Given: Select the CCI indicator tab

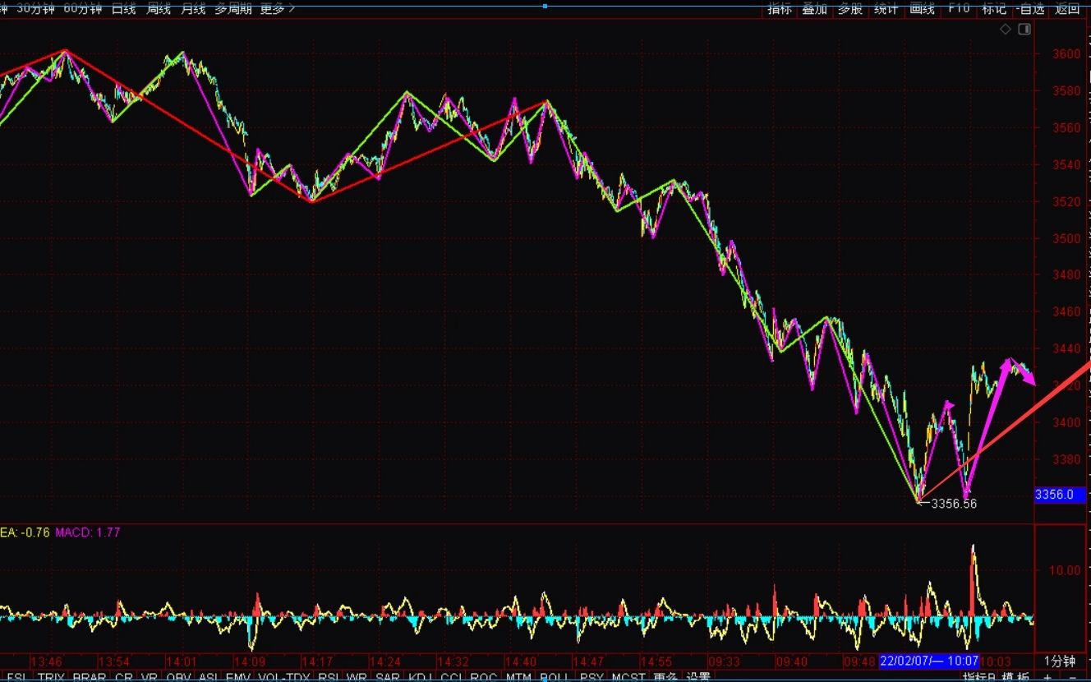Looking at the screenshot, I should pyautogui.click(x=451, y=677).
